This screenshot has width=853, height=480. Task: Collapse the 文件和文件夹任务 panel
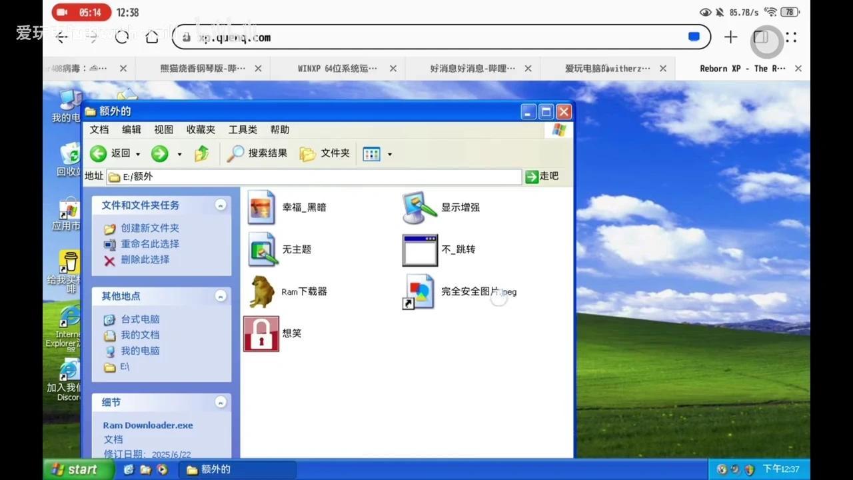[221, 205]
